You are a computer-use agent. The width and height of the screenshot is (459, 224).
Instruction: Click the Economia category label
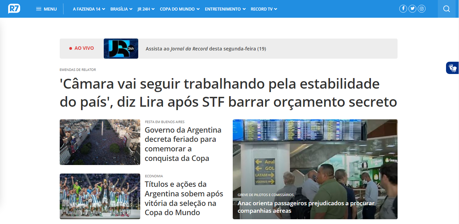pos(154,176)
